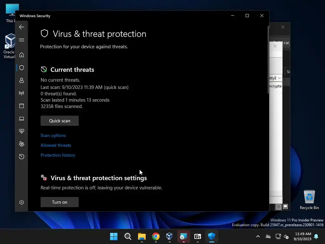Viewport: 325px width, 244px height.
Task: Click the muted volume tray icon
Action: click(287, 236)
